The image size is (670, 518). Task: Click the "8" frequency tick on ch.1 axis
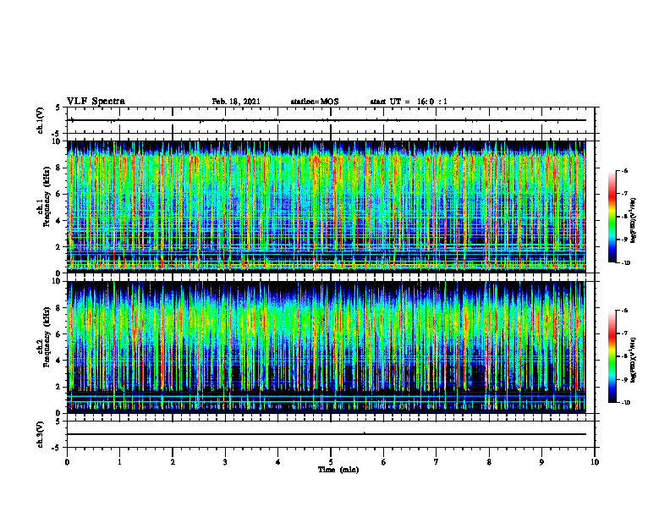click(x=59, y=168)
